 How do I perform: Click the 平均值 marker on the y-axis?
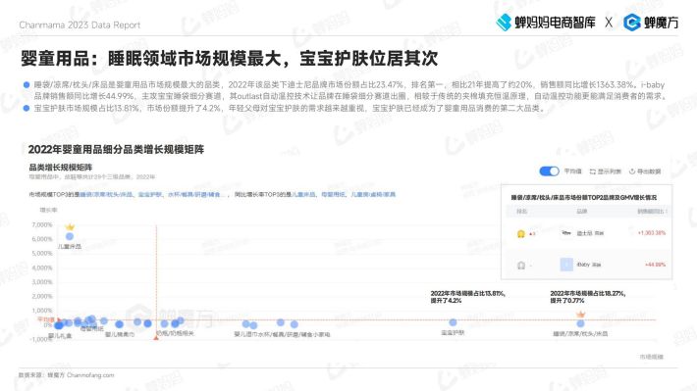(47, 319)
